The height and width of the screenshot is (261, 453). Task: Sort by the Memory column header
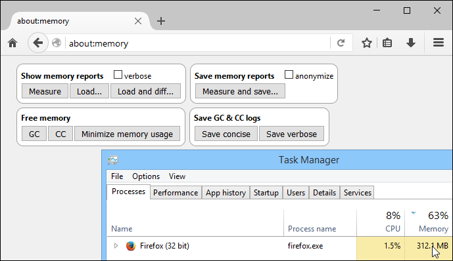(x=429, y=223)
